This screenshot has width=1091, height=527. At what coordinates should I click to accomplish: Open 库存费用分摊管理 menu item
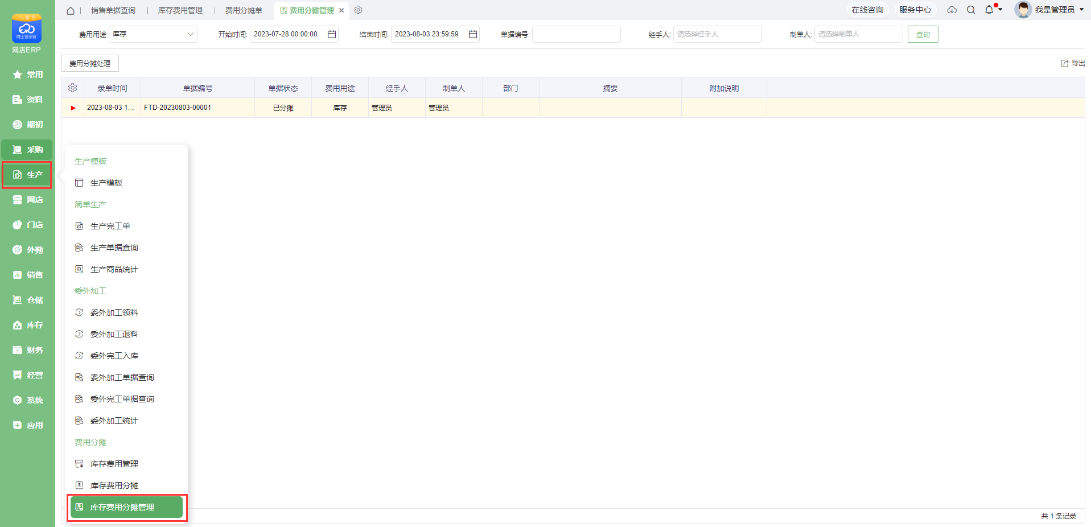pyautogui.click(x=126, y=507)
